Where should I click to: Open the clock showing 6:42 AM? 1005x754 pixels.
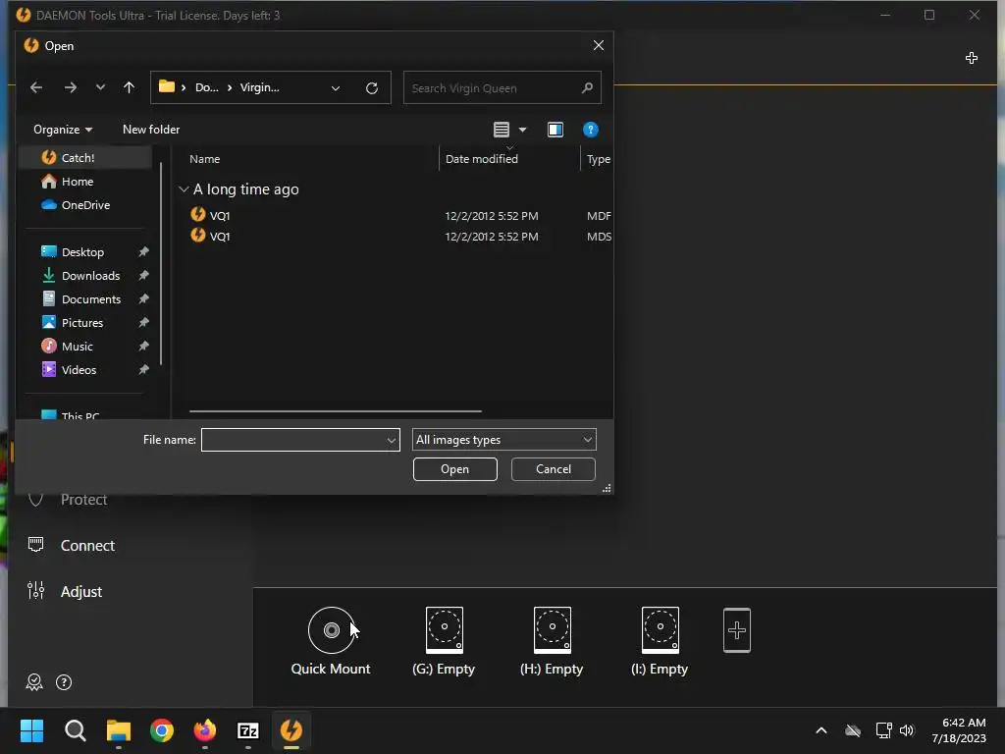[x=959, y=730]
